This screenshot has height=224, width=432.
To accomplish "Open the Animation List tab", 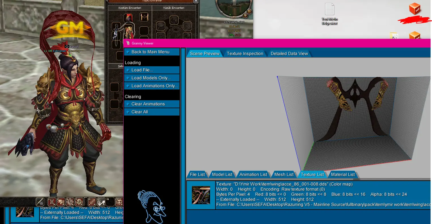I will (x=253, y=174).
